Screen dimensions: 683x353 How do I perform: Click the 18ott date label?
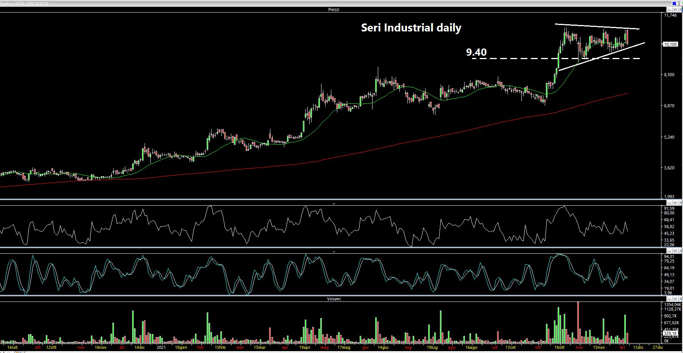559,347
